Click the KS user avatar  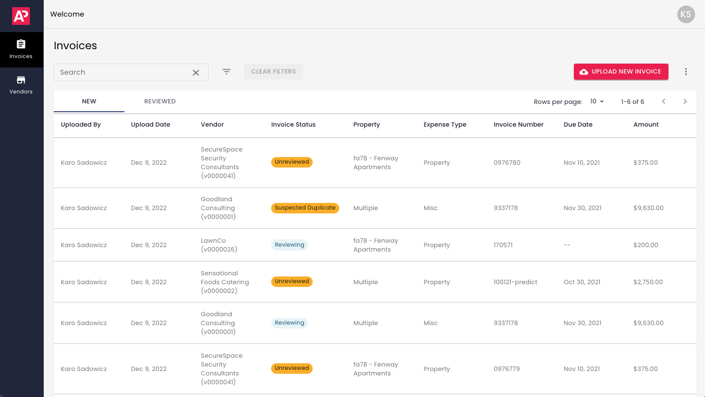pyautogui.click(x=686, y=14)
